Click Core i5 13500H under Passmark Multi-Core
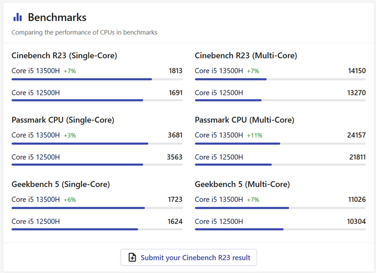This screenshot has width=376, height=273. coord(219,135)
